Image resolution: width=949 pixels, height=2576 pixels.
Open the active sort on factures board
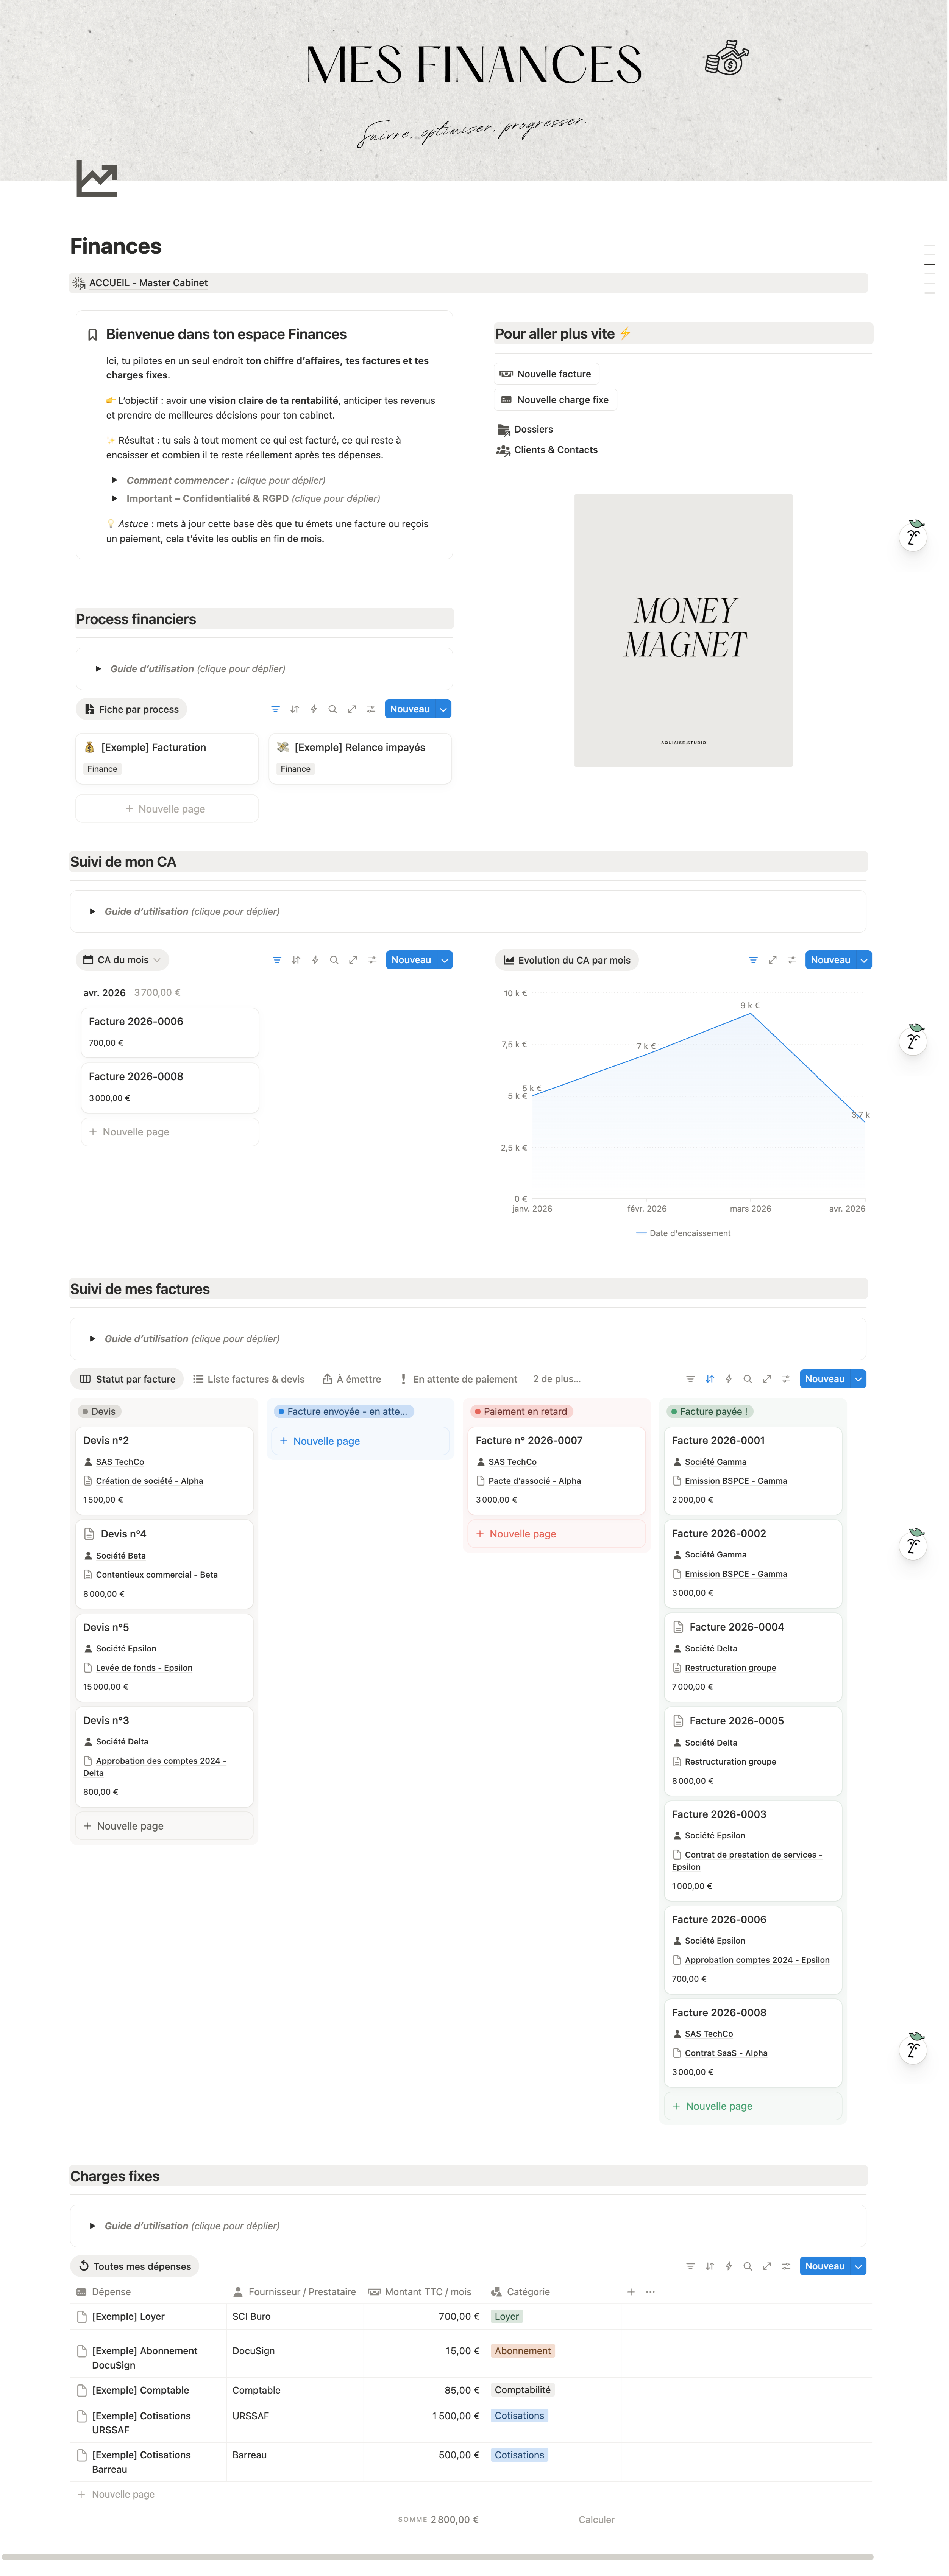[710, 1379]
